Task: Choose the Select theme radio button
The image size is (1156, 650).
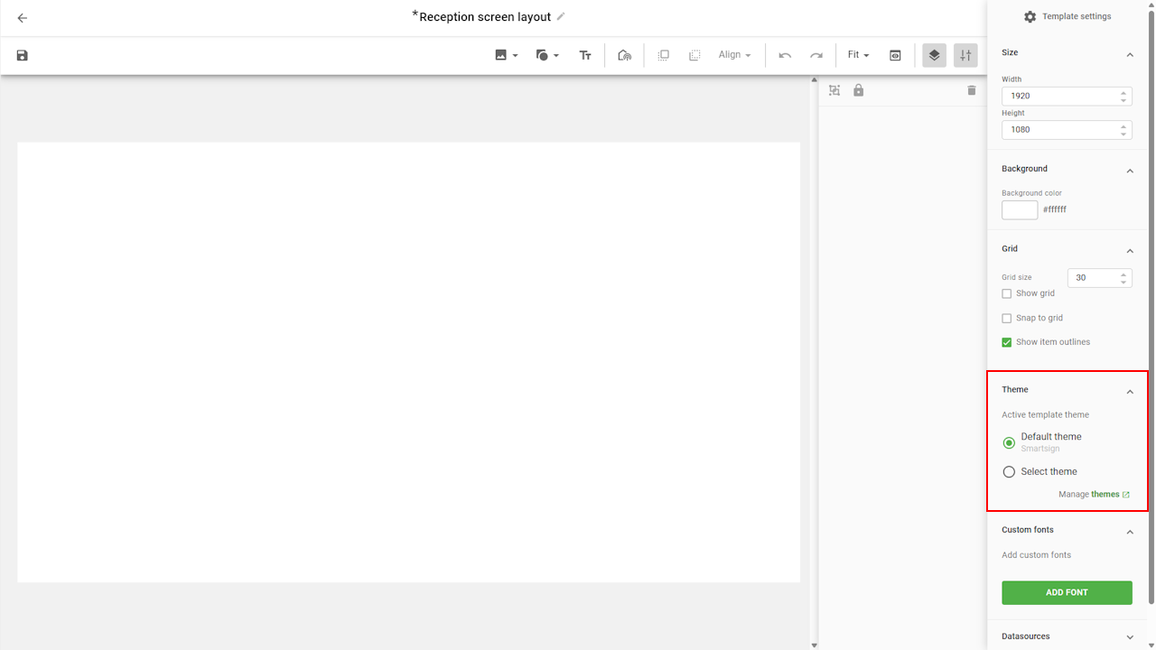Action: (x=1009, y=472)
